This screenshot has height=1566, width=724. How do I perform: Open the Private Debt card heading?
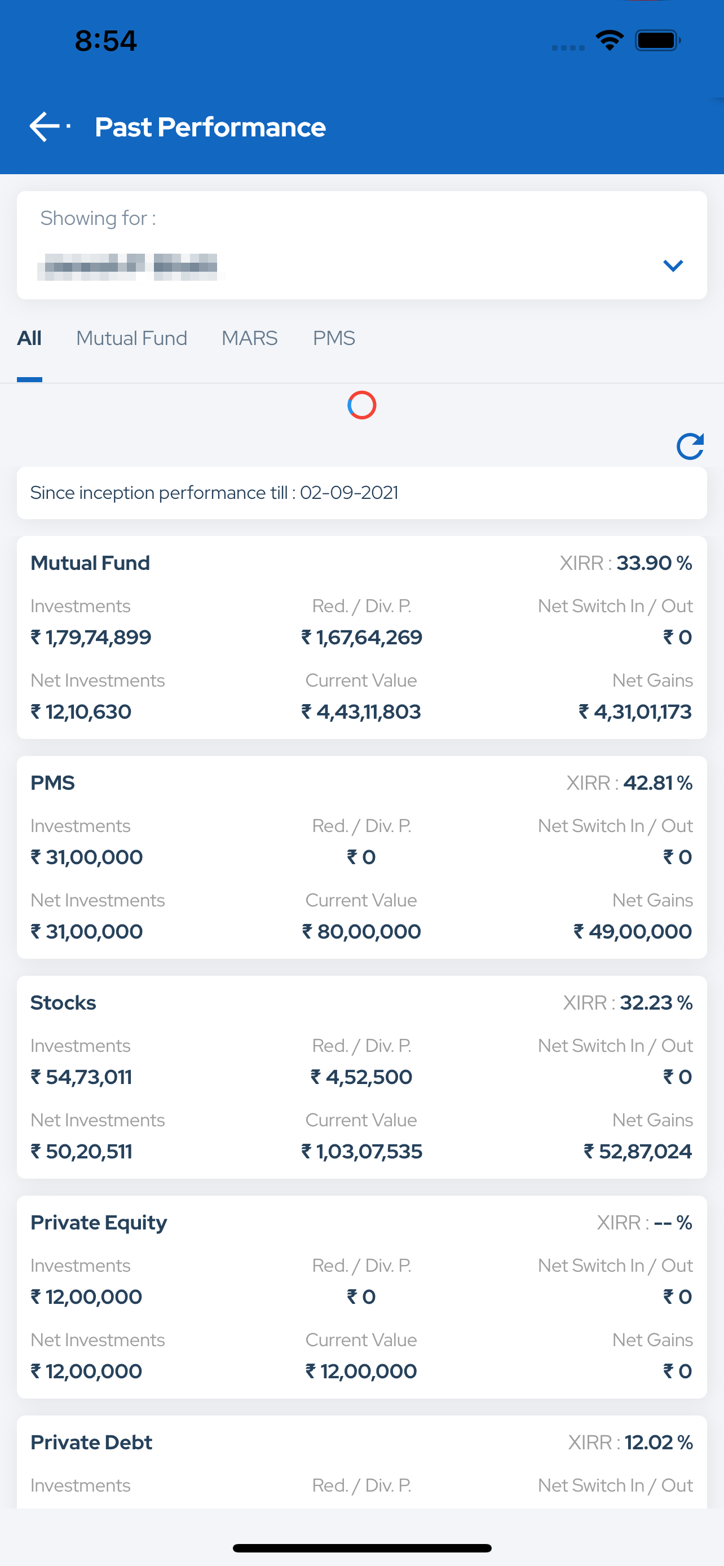click(x=91, y=1442)
